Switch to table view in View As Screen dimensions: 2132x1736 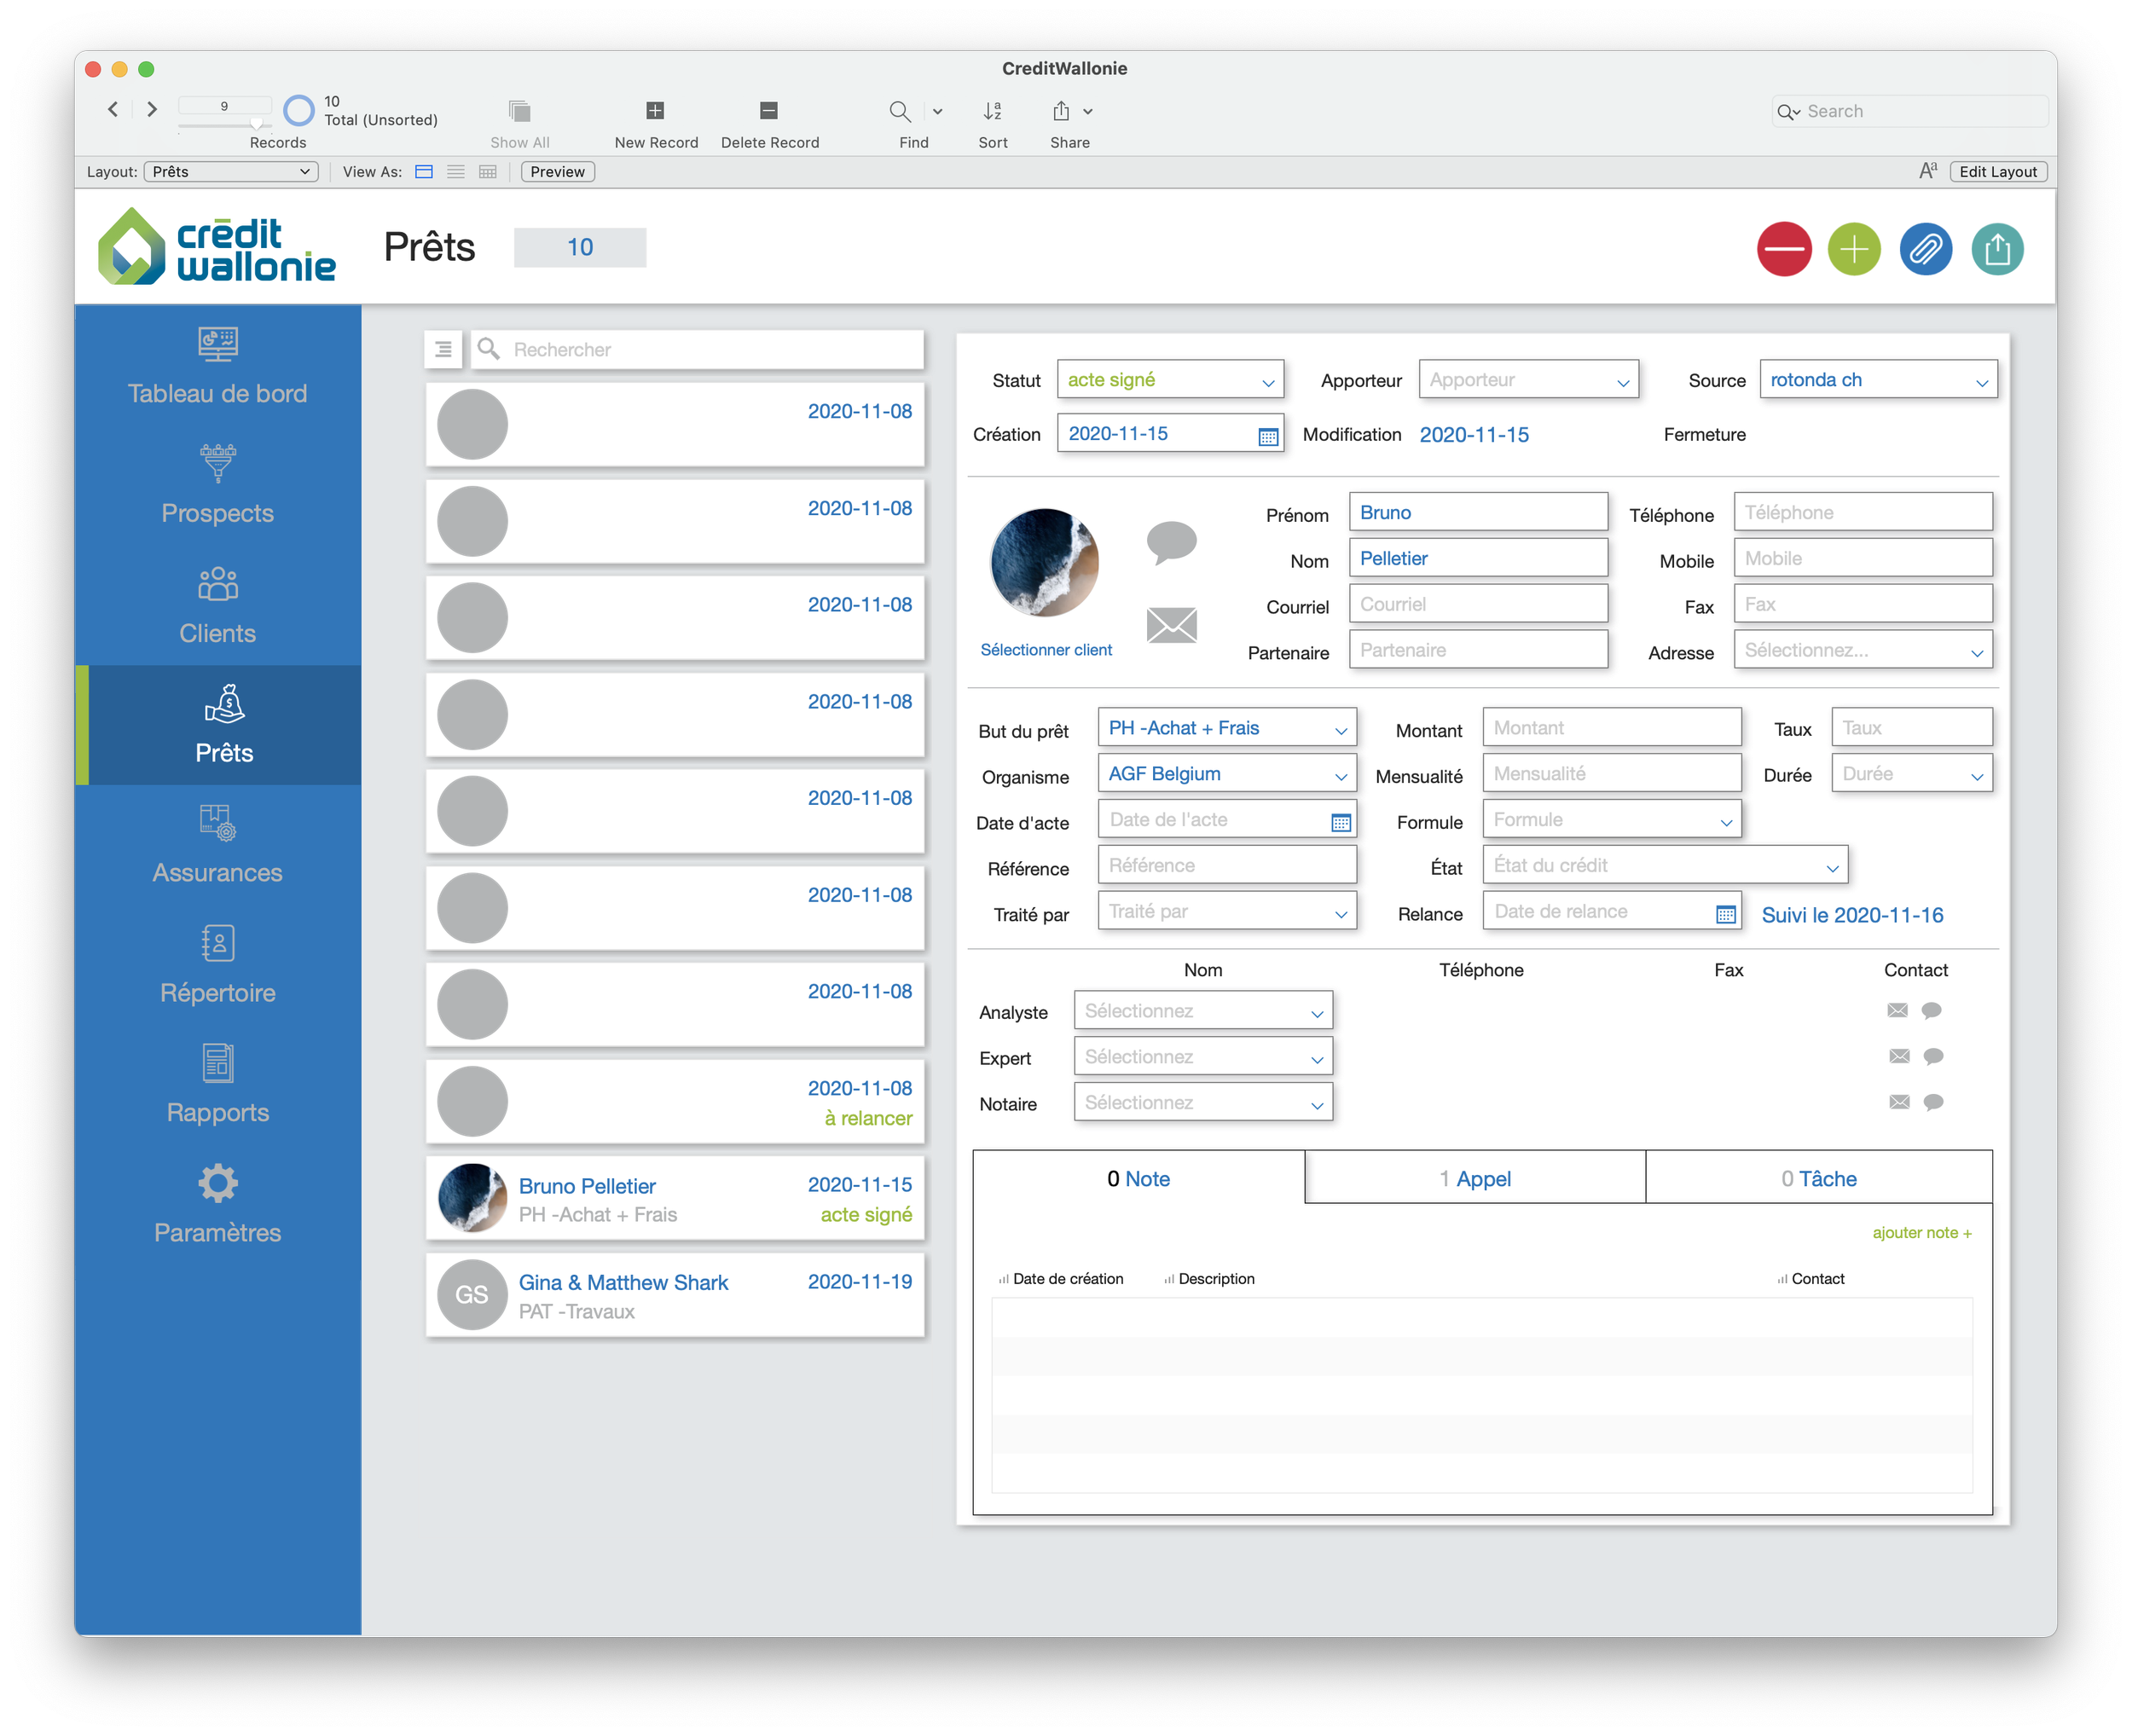point(488,172)
